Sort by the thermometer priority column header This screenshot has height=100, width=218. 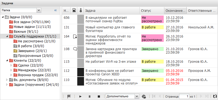point(81,10)
